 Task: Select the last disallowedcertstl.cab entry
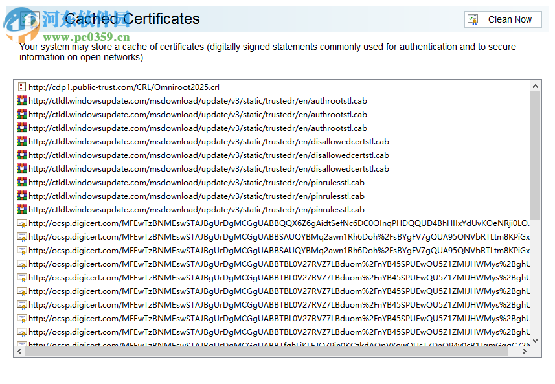pos(209,169)
